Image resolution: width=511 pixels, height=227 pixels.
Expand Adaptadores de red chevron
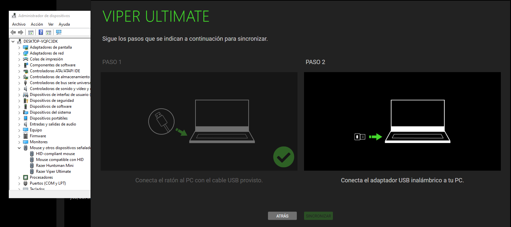pos(19,53)
